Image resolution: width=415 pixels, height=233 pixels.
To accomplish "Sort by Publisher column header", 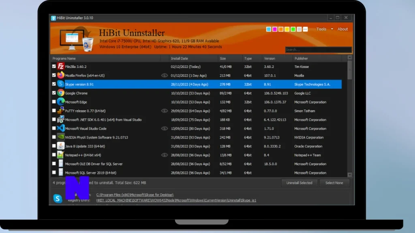I will click(301, 58).
